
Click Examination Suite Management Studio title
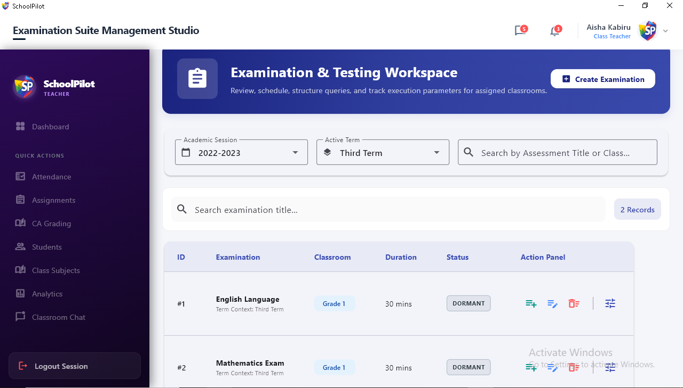106,30
